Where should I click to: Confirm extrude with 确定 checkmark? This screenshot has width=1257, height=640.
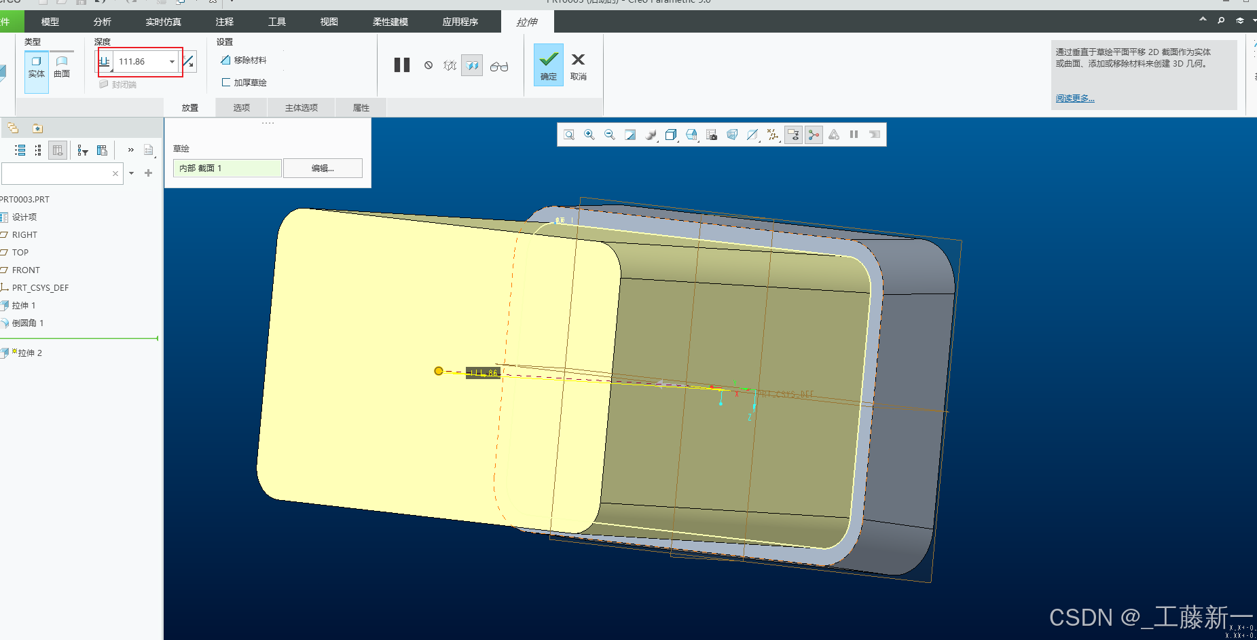(x=548, y=65)
